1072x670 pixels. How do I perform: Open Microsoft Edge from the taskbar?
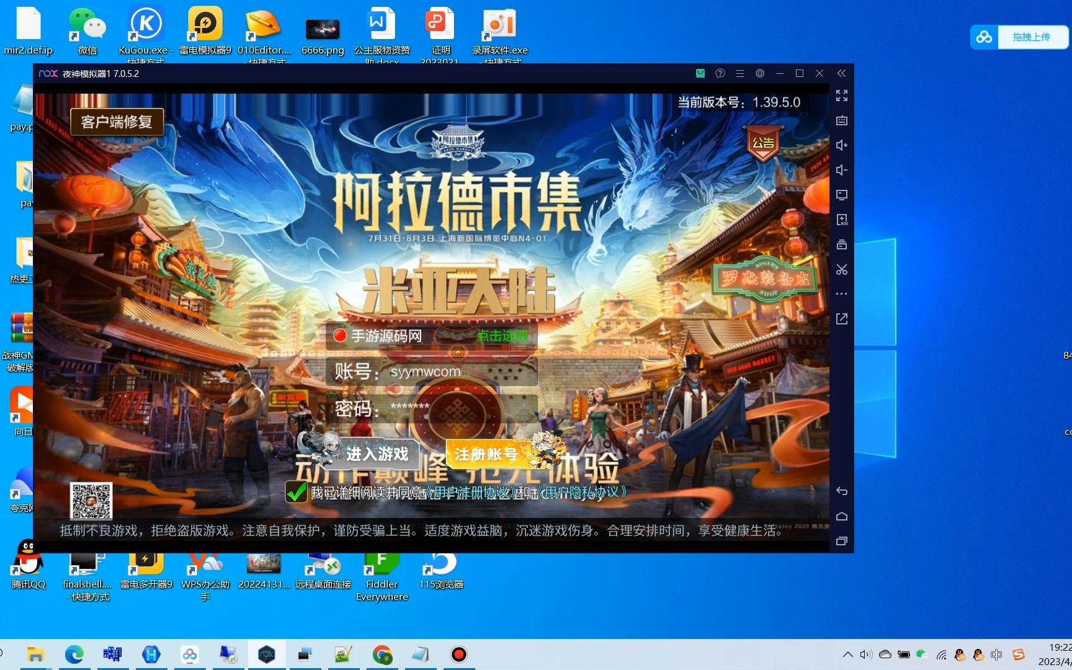pyautogui.click(x=74, y=654)
